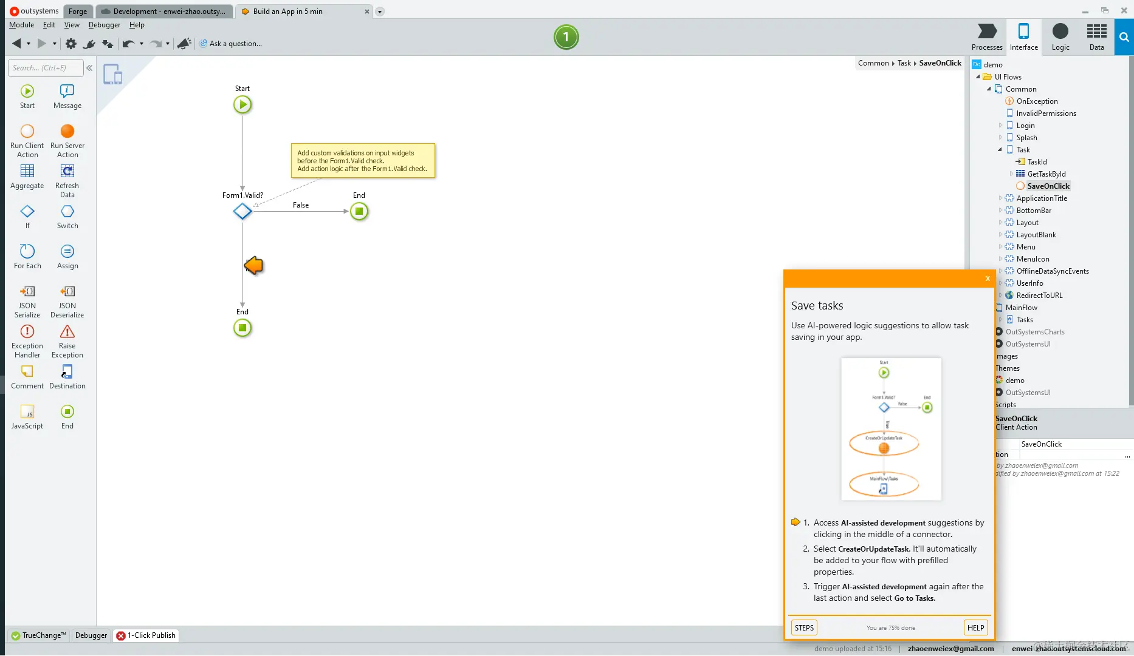Select the Raise Exception tool
The width and height of the screenshot is (1134, 656).
(x=67, y=341)
